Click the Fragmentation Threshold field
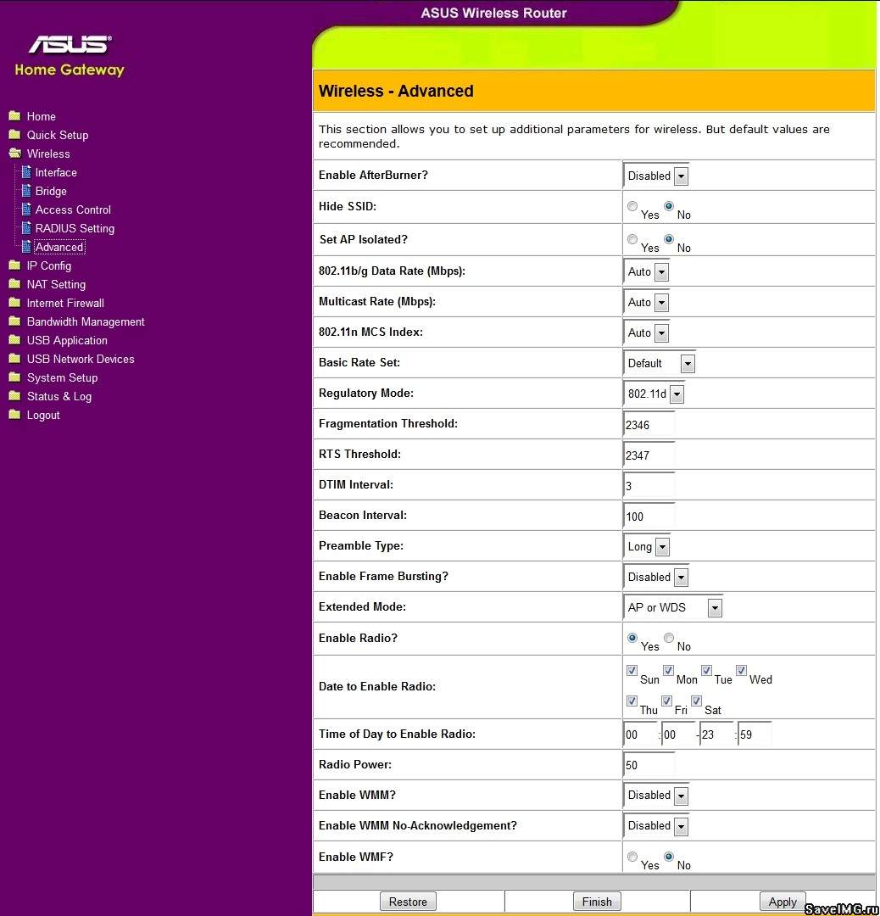 (x=649, y=425)
